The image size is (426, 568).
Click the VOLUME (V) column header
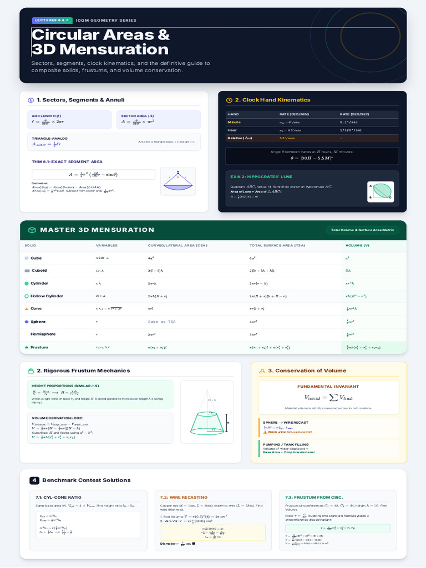pos(357,245)
